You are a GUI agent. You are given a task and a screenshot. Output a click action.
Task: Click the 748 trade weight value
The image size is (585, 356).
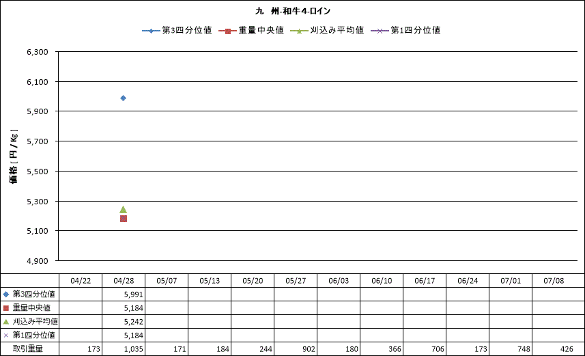pyautogui.click(x=524, y=349)
